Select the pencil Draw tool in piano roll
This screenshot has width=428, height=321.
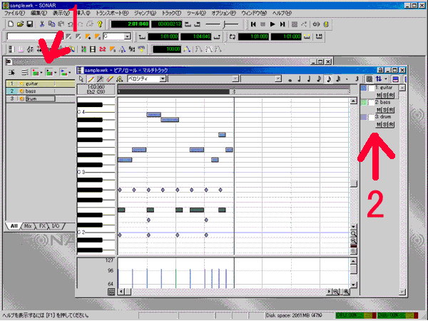91,79
